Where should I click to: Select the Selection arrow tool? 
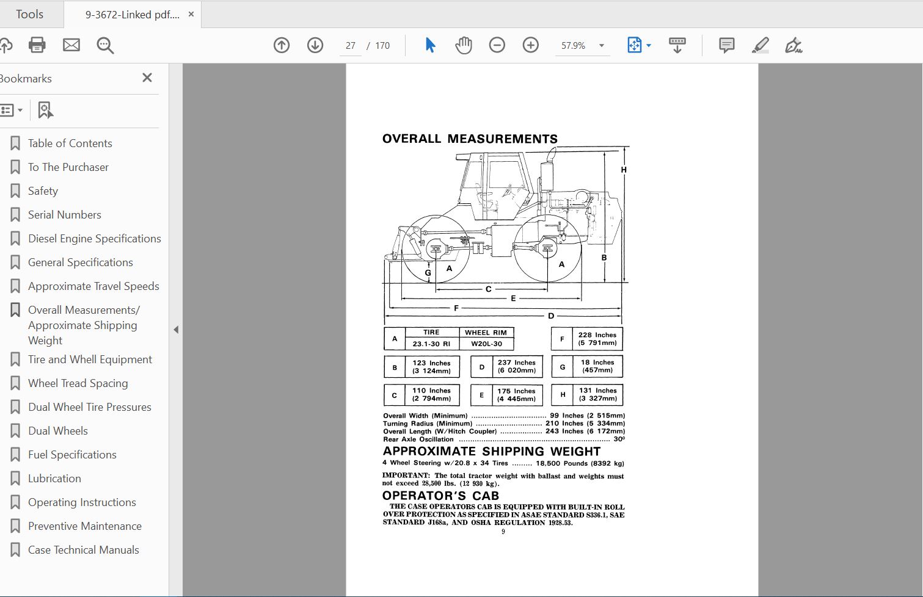point(430,45)
